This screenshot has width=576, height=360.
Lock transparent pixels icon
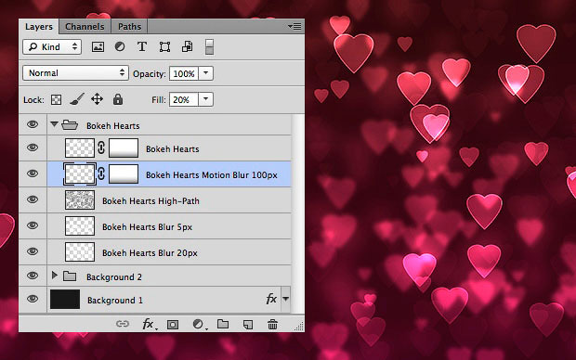tap(56, 100)
